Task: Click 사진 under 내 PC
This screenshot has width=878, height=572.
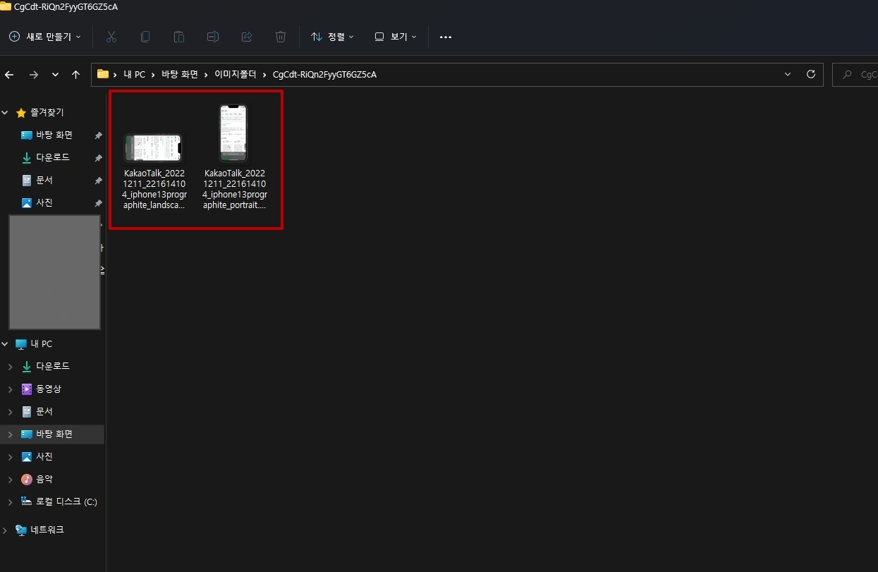Action: [44, 456]
